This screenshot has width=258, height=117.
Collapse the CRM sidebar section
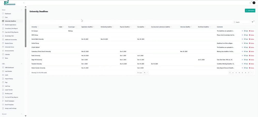[x=21, y=64]
